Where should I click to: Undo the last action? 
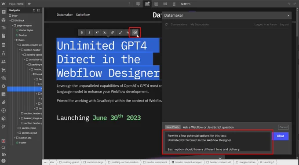[289, 4]
